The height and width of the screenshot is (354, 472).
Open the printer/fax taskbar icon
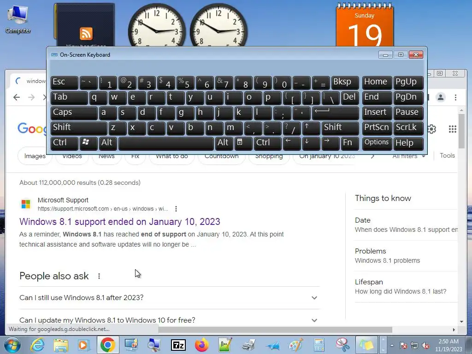[x=248, y=345]
